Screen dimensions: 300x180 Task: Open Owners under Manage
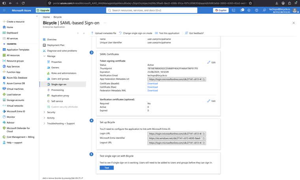(55, 67)
